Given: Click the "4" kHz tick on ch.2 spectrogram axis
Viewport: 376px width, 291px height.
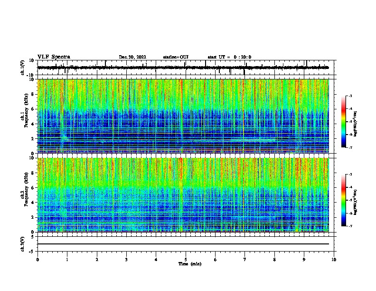Looking at the screenshot, I should point(33,203).
